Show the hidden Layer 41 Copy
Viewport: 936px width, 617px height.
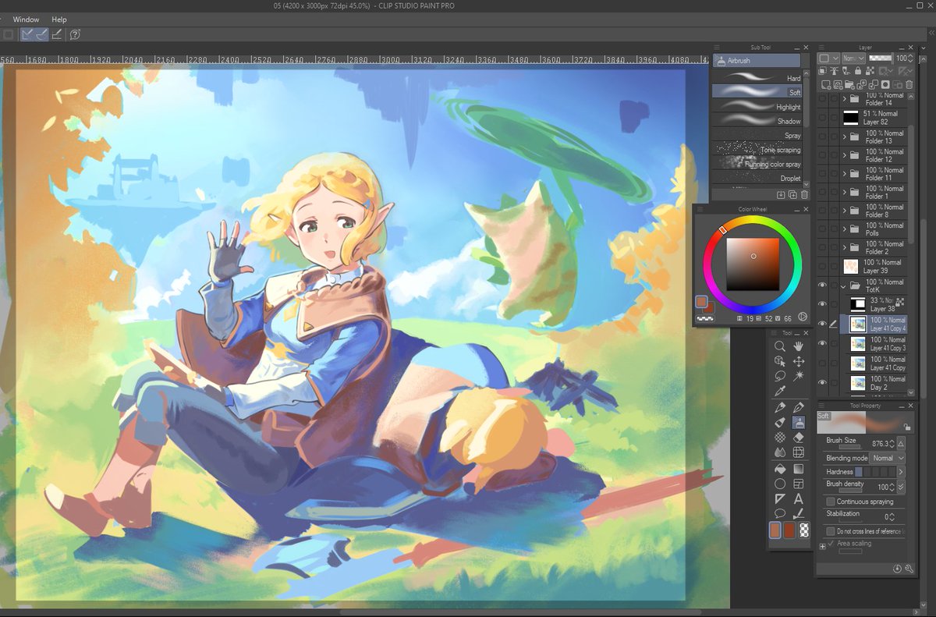822,363
